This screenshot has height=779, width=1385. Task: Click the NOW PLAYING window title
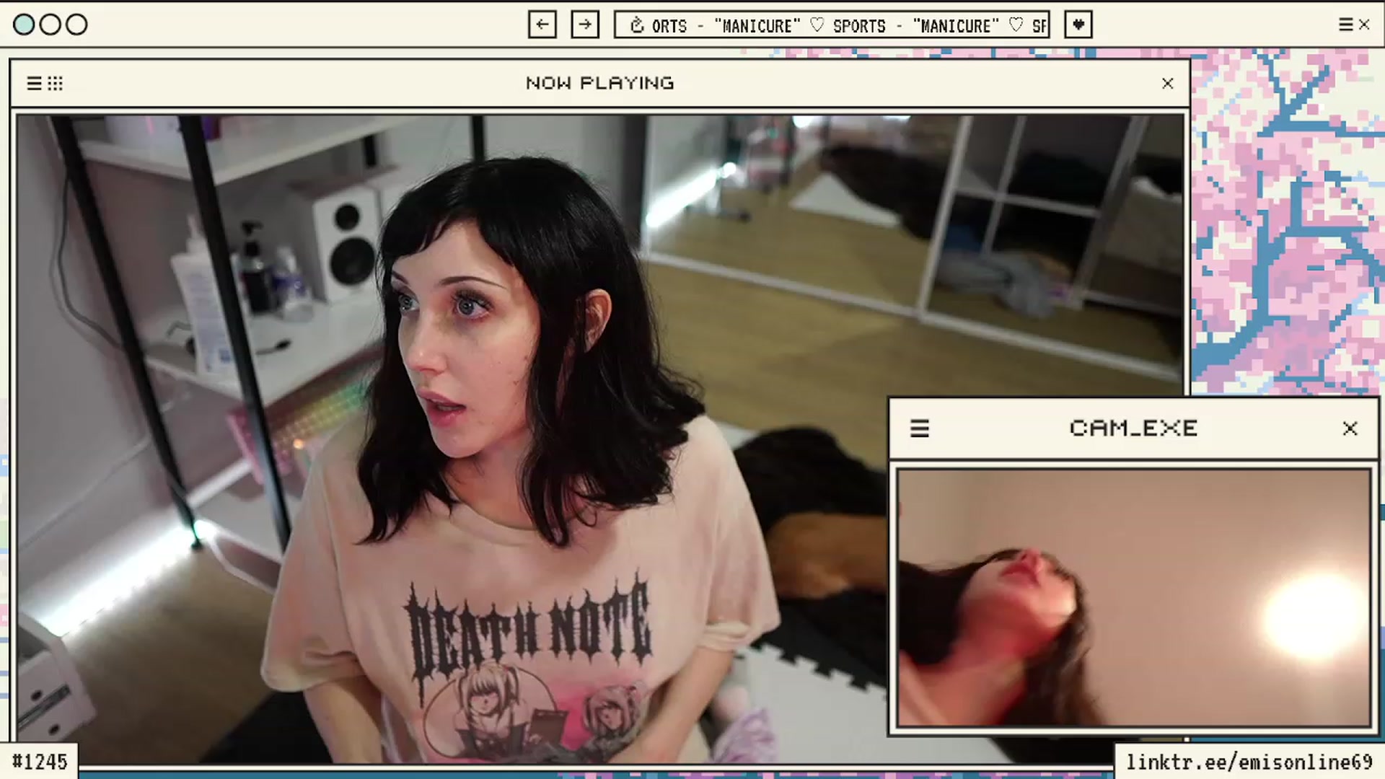coord(600,84)
